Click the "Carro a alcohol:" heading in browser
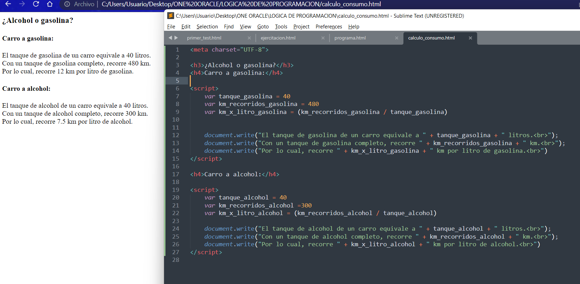The height and width of the screenshot is (284, 580). (x=26, y=89)
